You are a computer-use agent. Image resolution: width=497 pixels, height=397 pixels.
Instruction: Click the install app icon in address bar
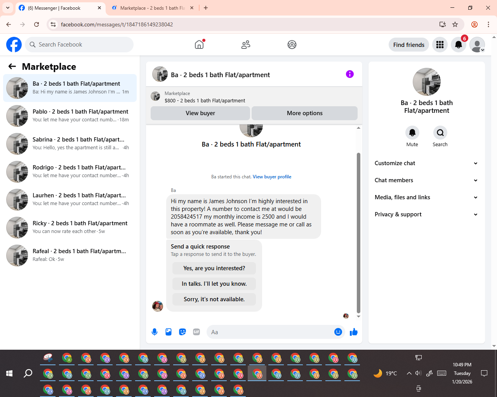click(x=443, y=24)
